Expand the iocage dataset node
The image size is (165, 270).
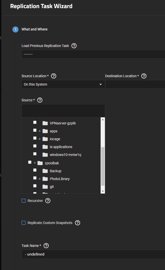pos(40,139)
